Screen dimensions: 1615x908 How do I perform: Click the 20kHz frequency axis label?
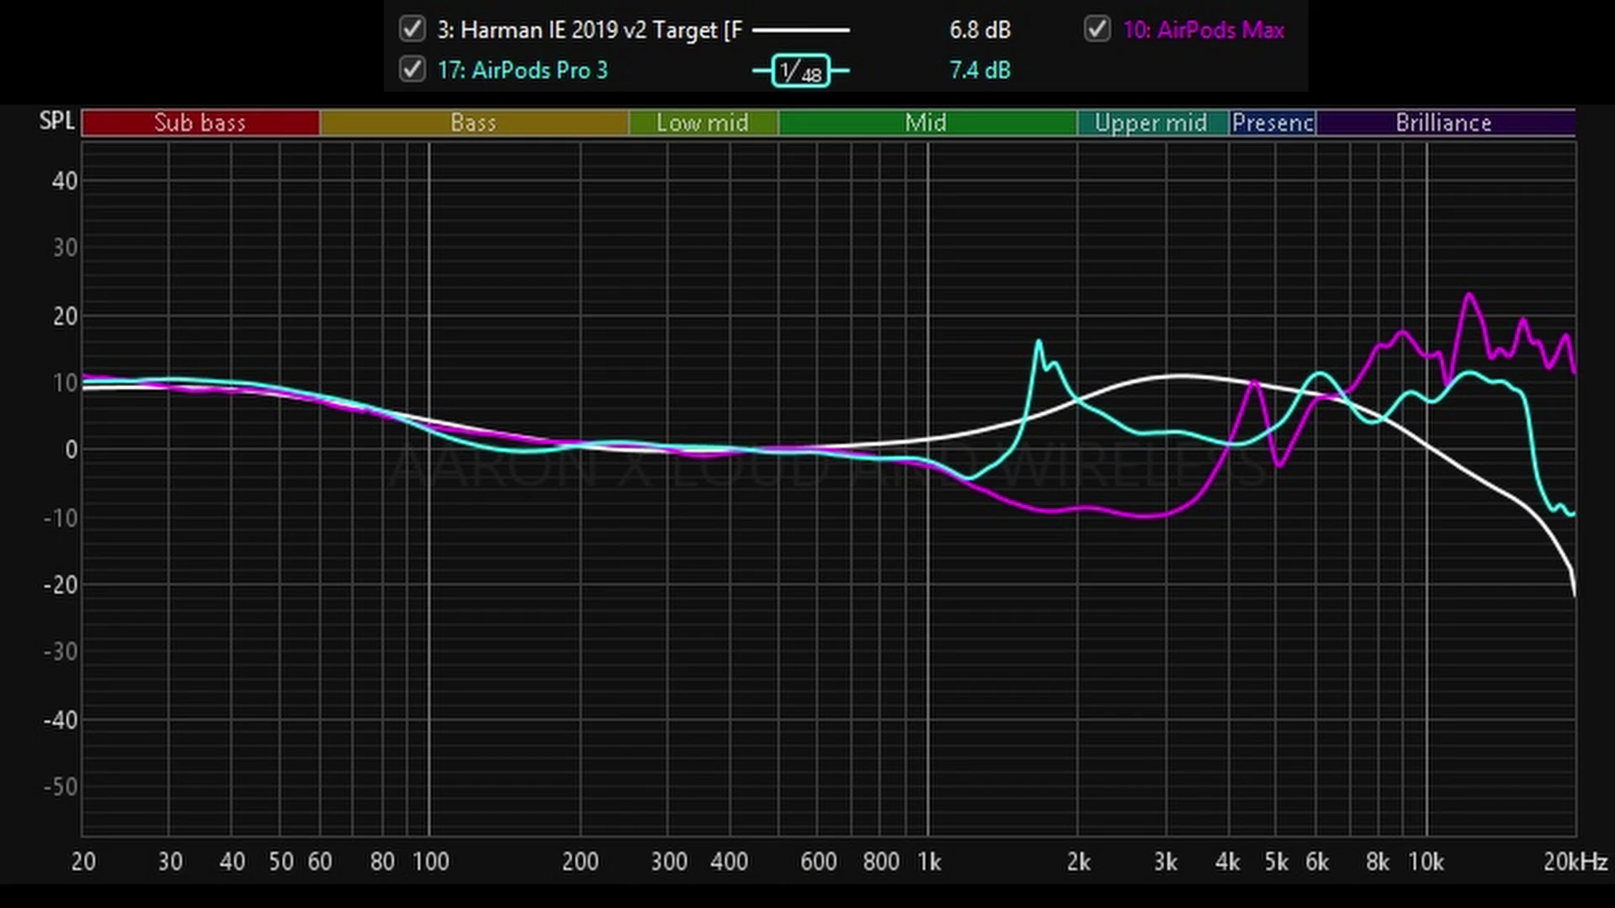coord(1575,862)
